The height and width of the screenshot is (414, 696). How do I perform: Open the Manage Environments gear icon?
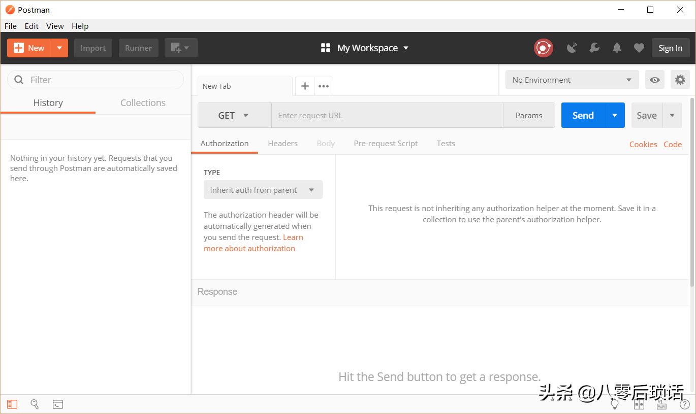tap(680, 80)
